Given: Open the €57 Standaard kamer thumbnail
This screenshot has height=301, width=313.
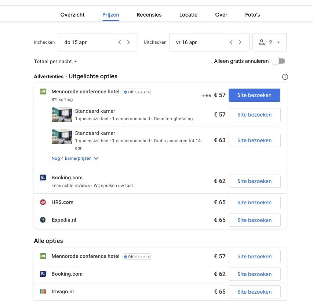Looking at the screenshot, I should [x=62, y=115].
